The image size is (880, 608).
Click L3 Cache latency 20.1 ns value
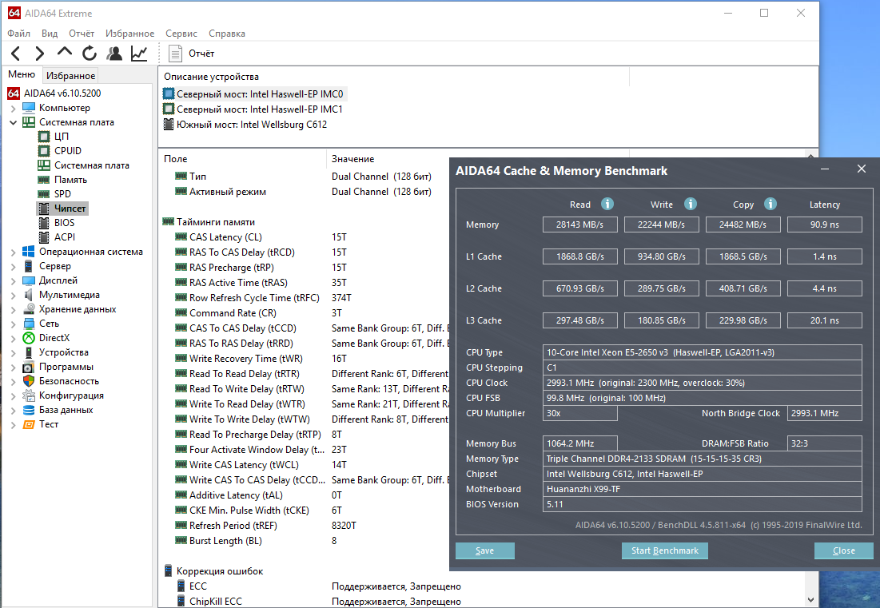point(824,320)
